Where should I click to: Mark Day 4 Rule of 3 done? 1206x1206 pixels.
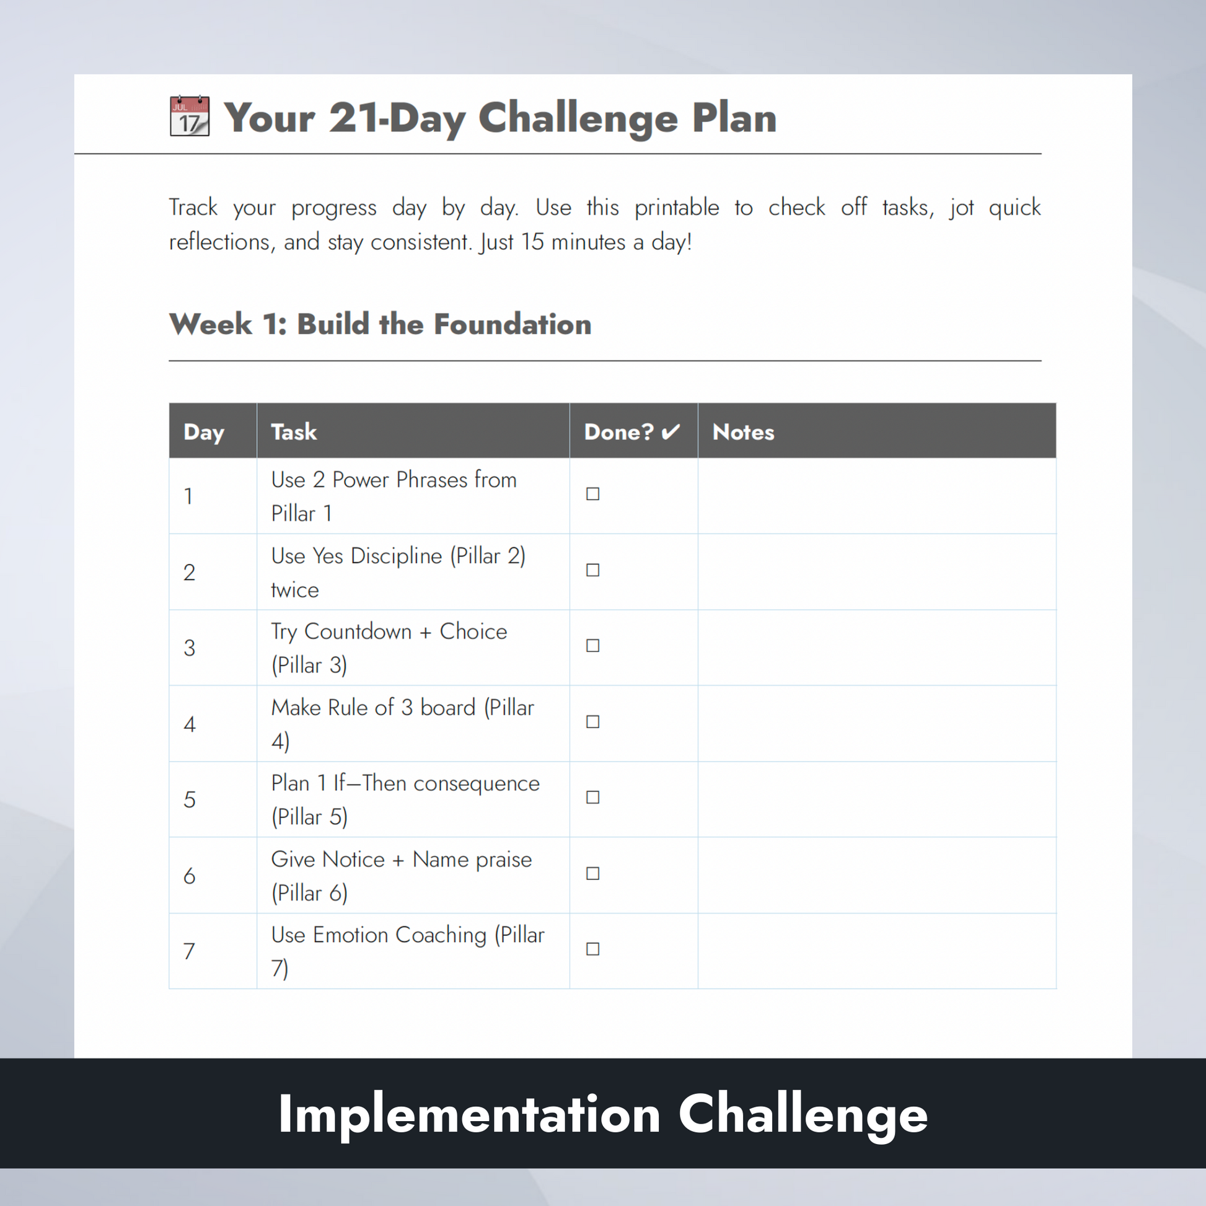pos(592,721)
